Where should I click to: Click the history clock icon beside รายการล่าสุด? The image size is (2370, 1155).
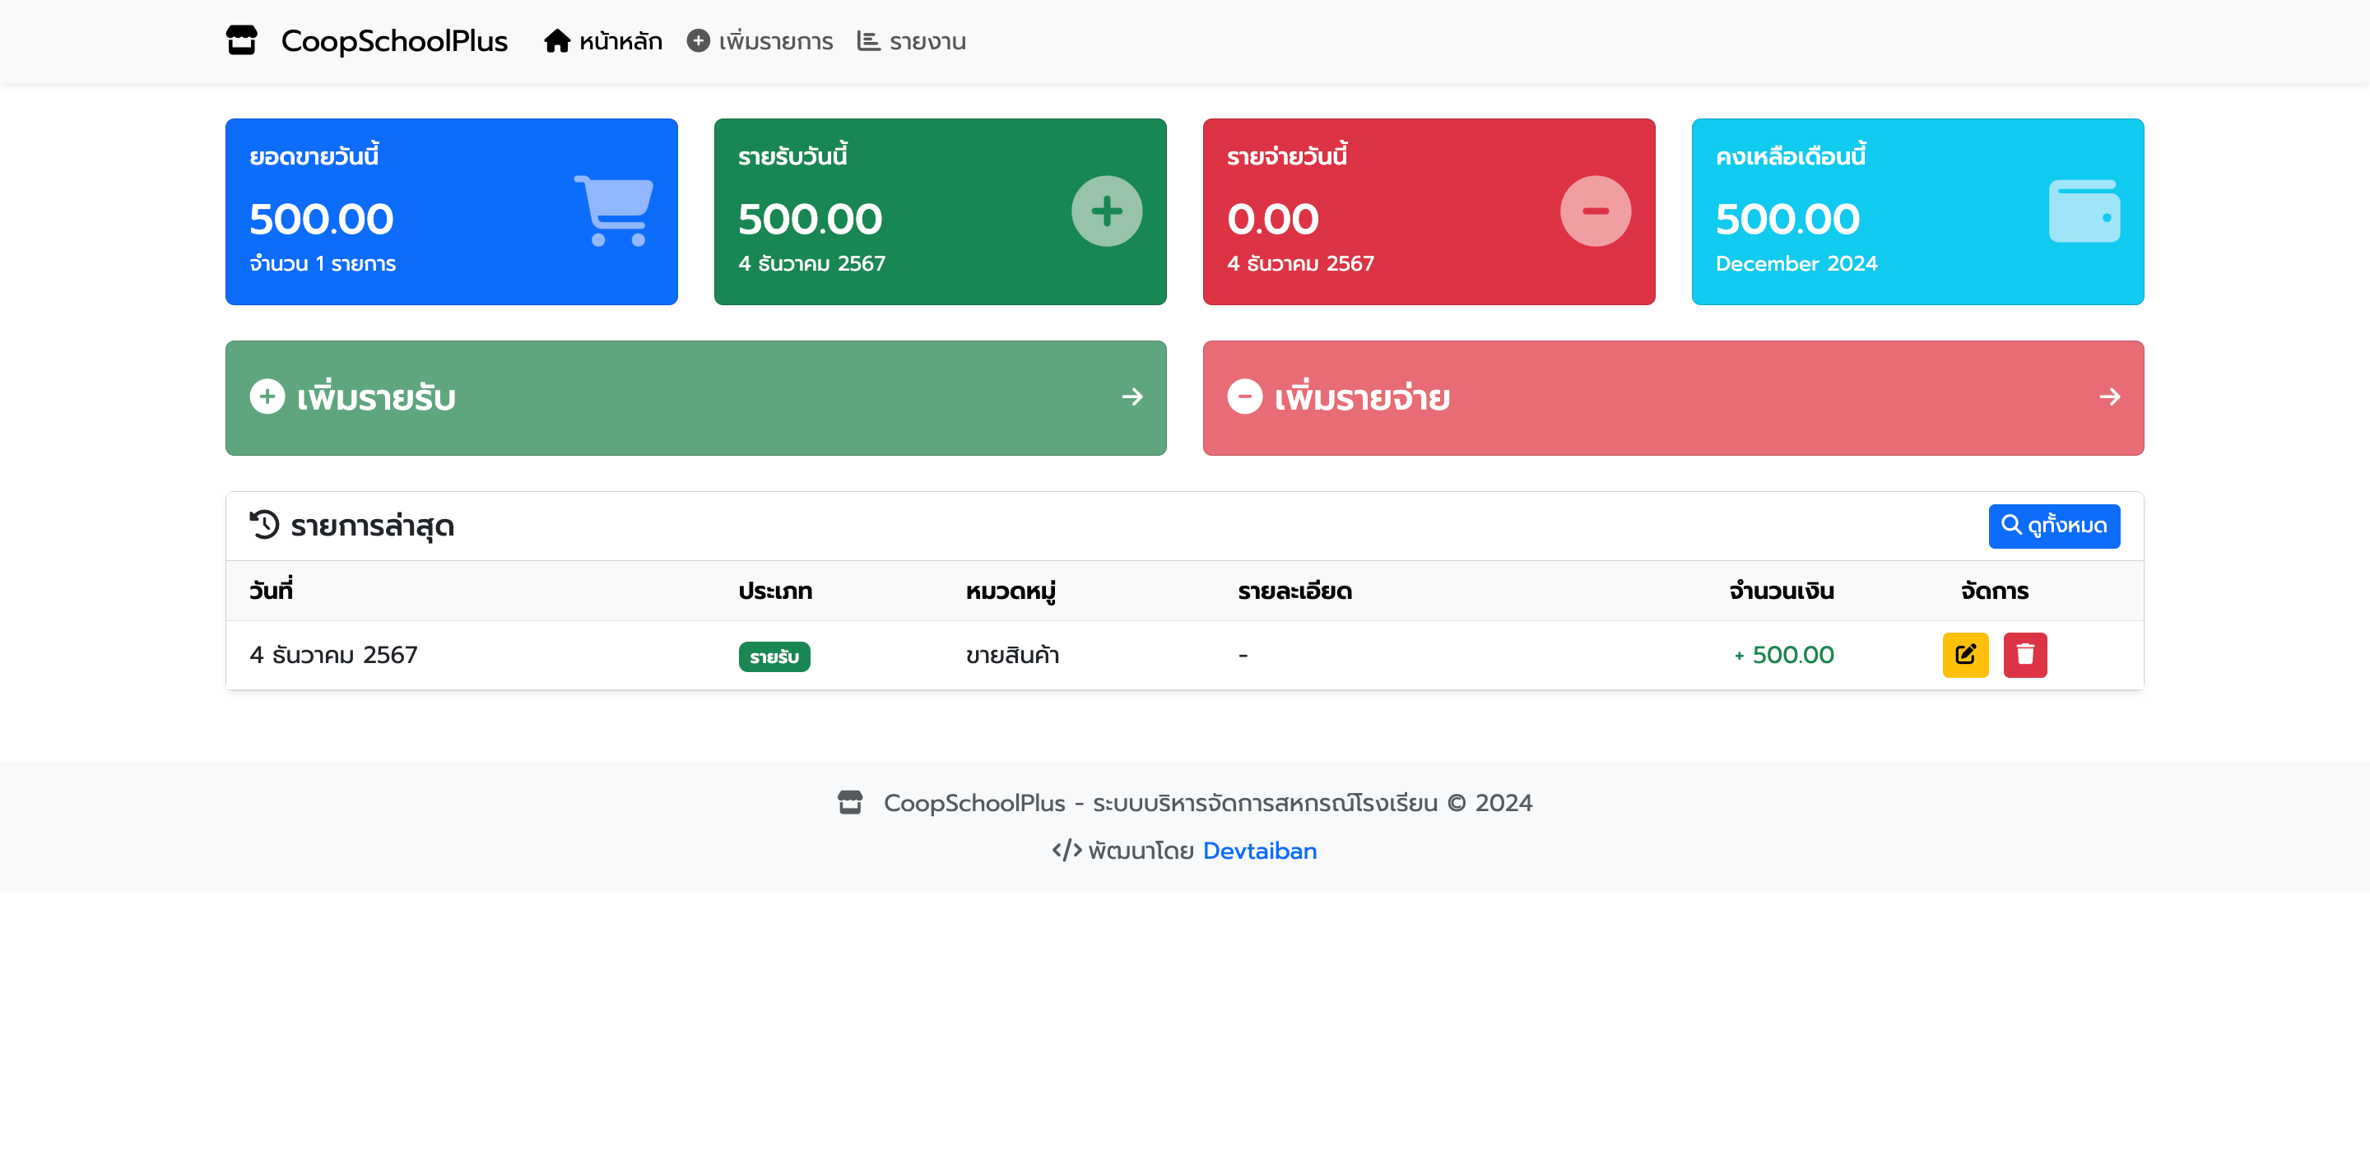(x=264, y=525)
